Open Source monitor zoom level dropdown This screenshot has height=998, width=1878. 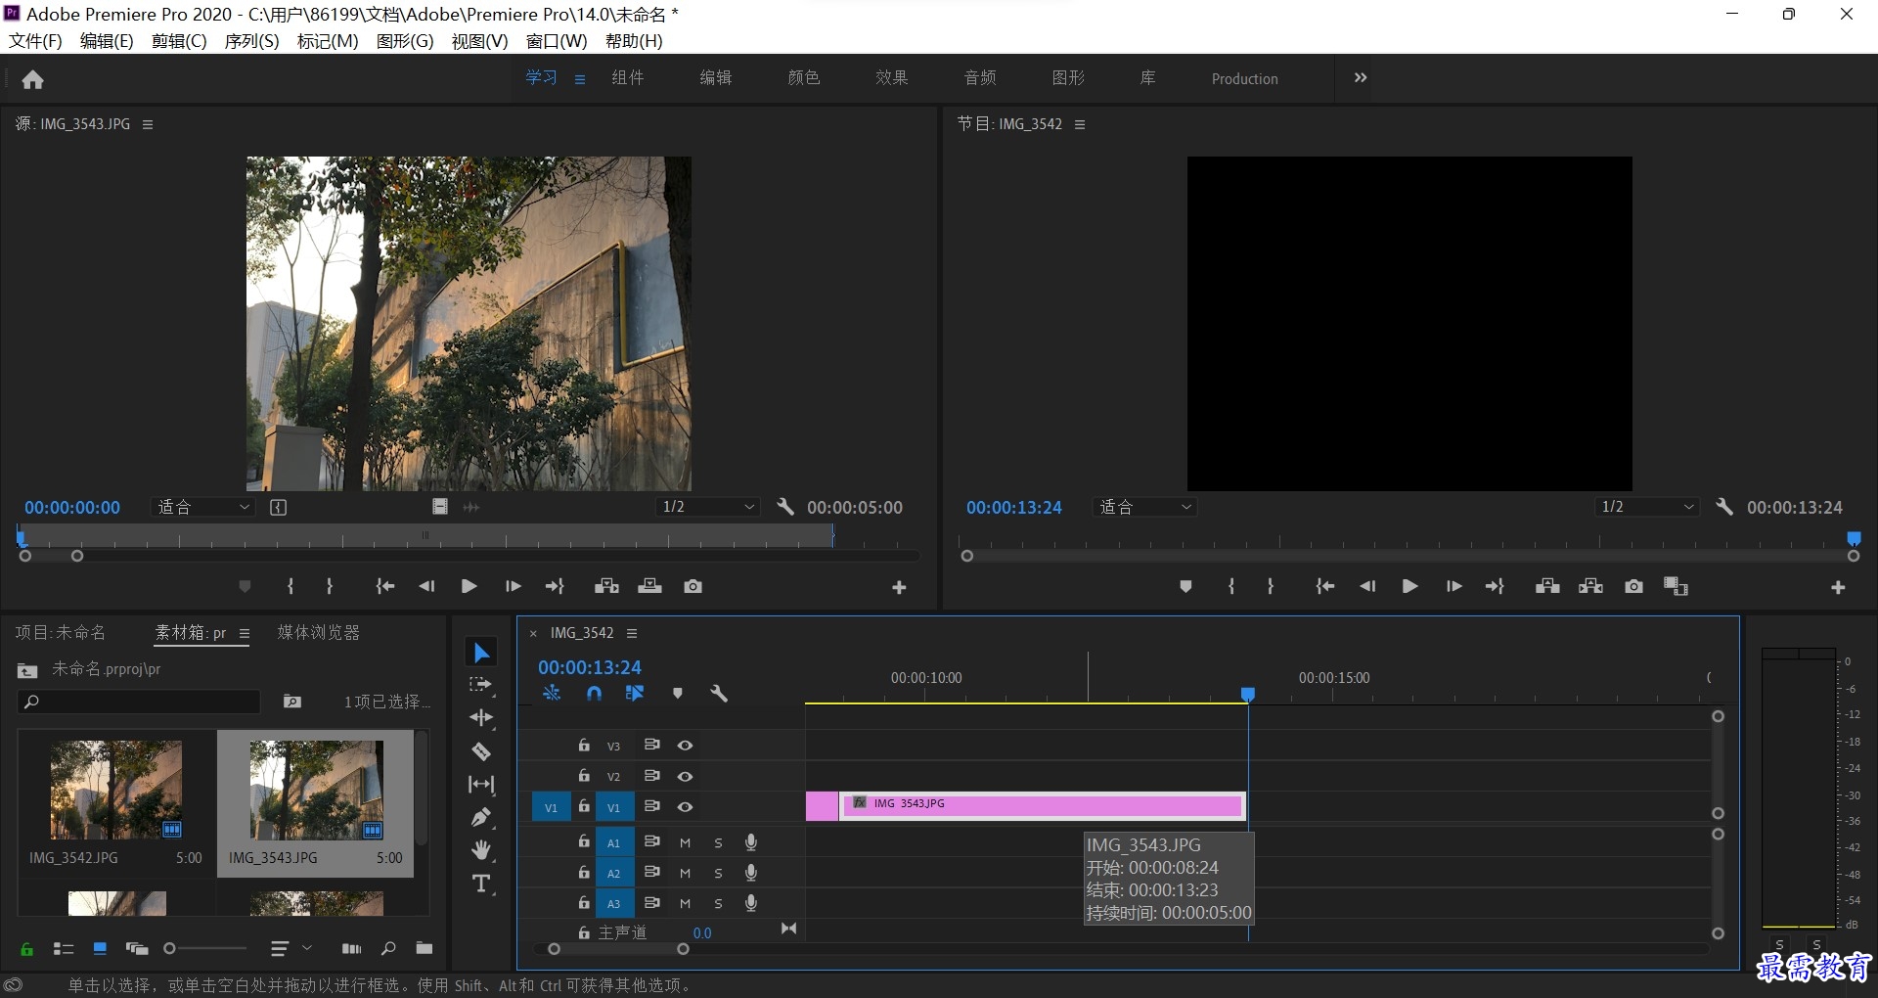tap(204, 507)
